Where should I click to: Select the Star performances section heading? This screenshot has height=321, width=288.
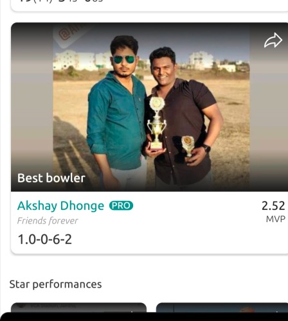tap(55, 284)
